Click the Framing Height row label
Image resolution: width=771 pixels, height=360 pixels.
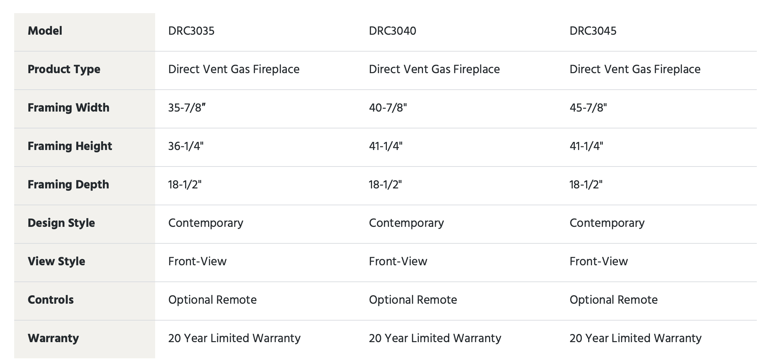(x=70, y=146)
